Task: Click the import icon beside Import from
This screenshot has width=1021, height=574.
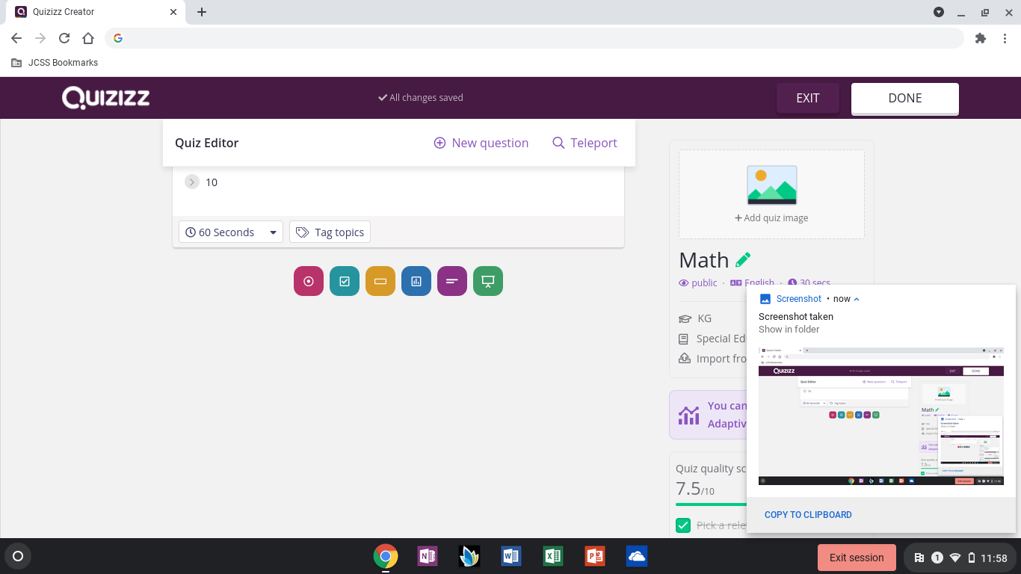Action: (684, 359)
